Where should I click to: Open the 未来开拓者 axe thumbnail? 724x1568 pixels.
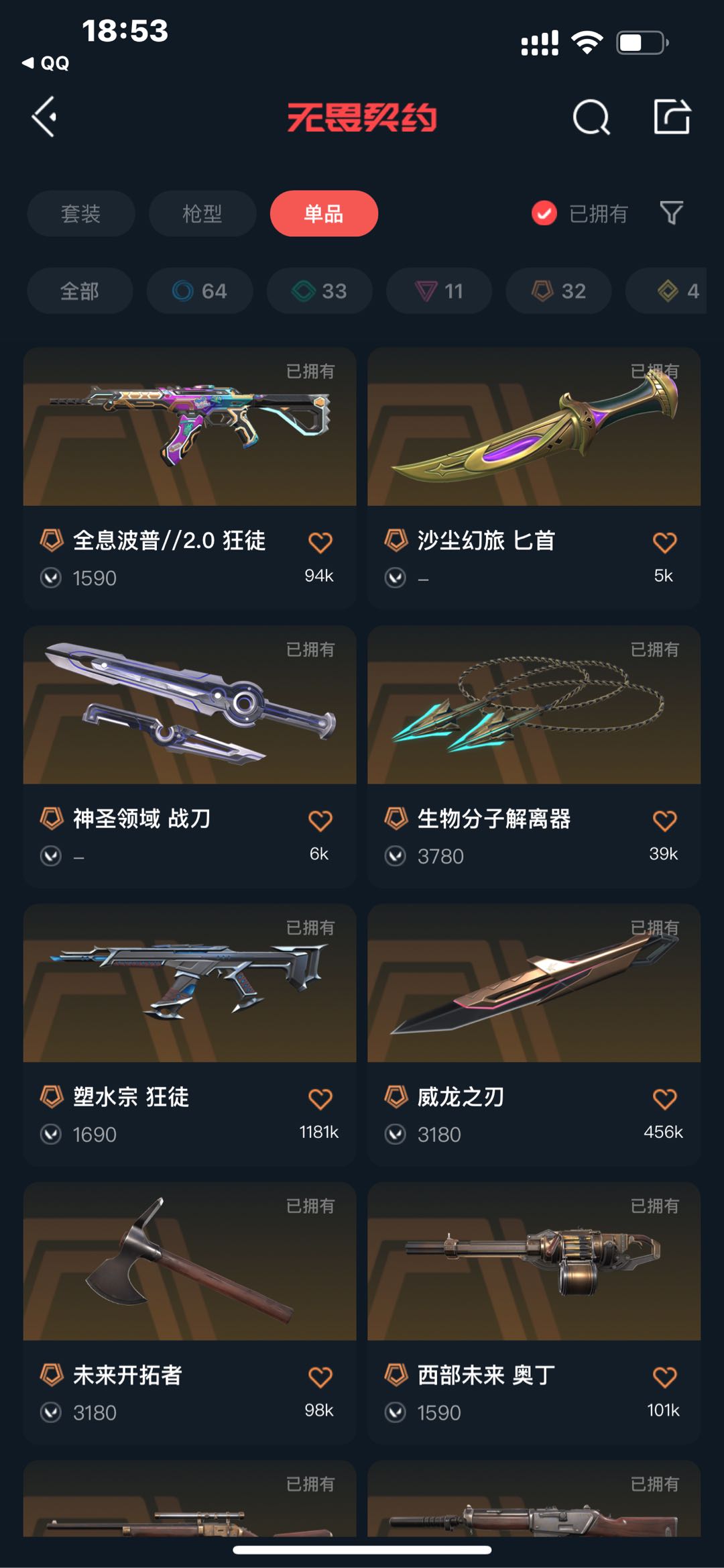pos(190,1261)
